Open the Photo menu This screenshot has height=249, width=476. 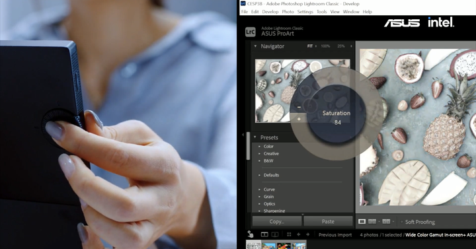(288, 11)
